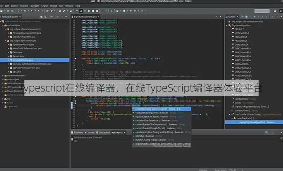Switch to the Progress tab
Viewport: 283px width, 171px height.
coord(118,133)
